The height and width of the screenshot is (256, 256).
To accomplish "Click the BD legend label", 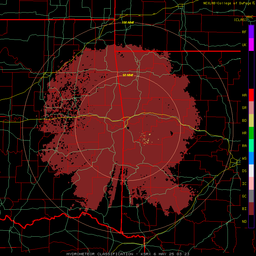I will point(244,121).
